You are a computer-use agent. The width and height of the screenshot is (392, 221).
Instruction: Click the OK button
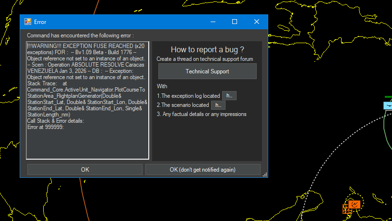tap(85, 170)
